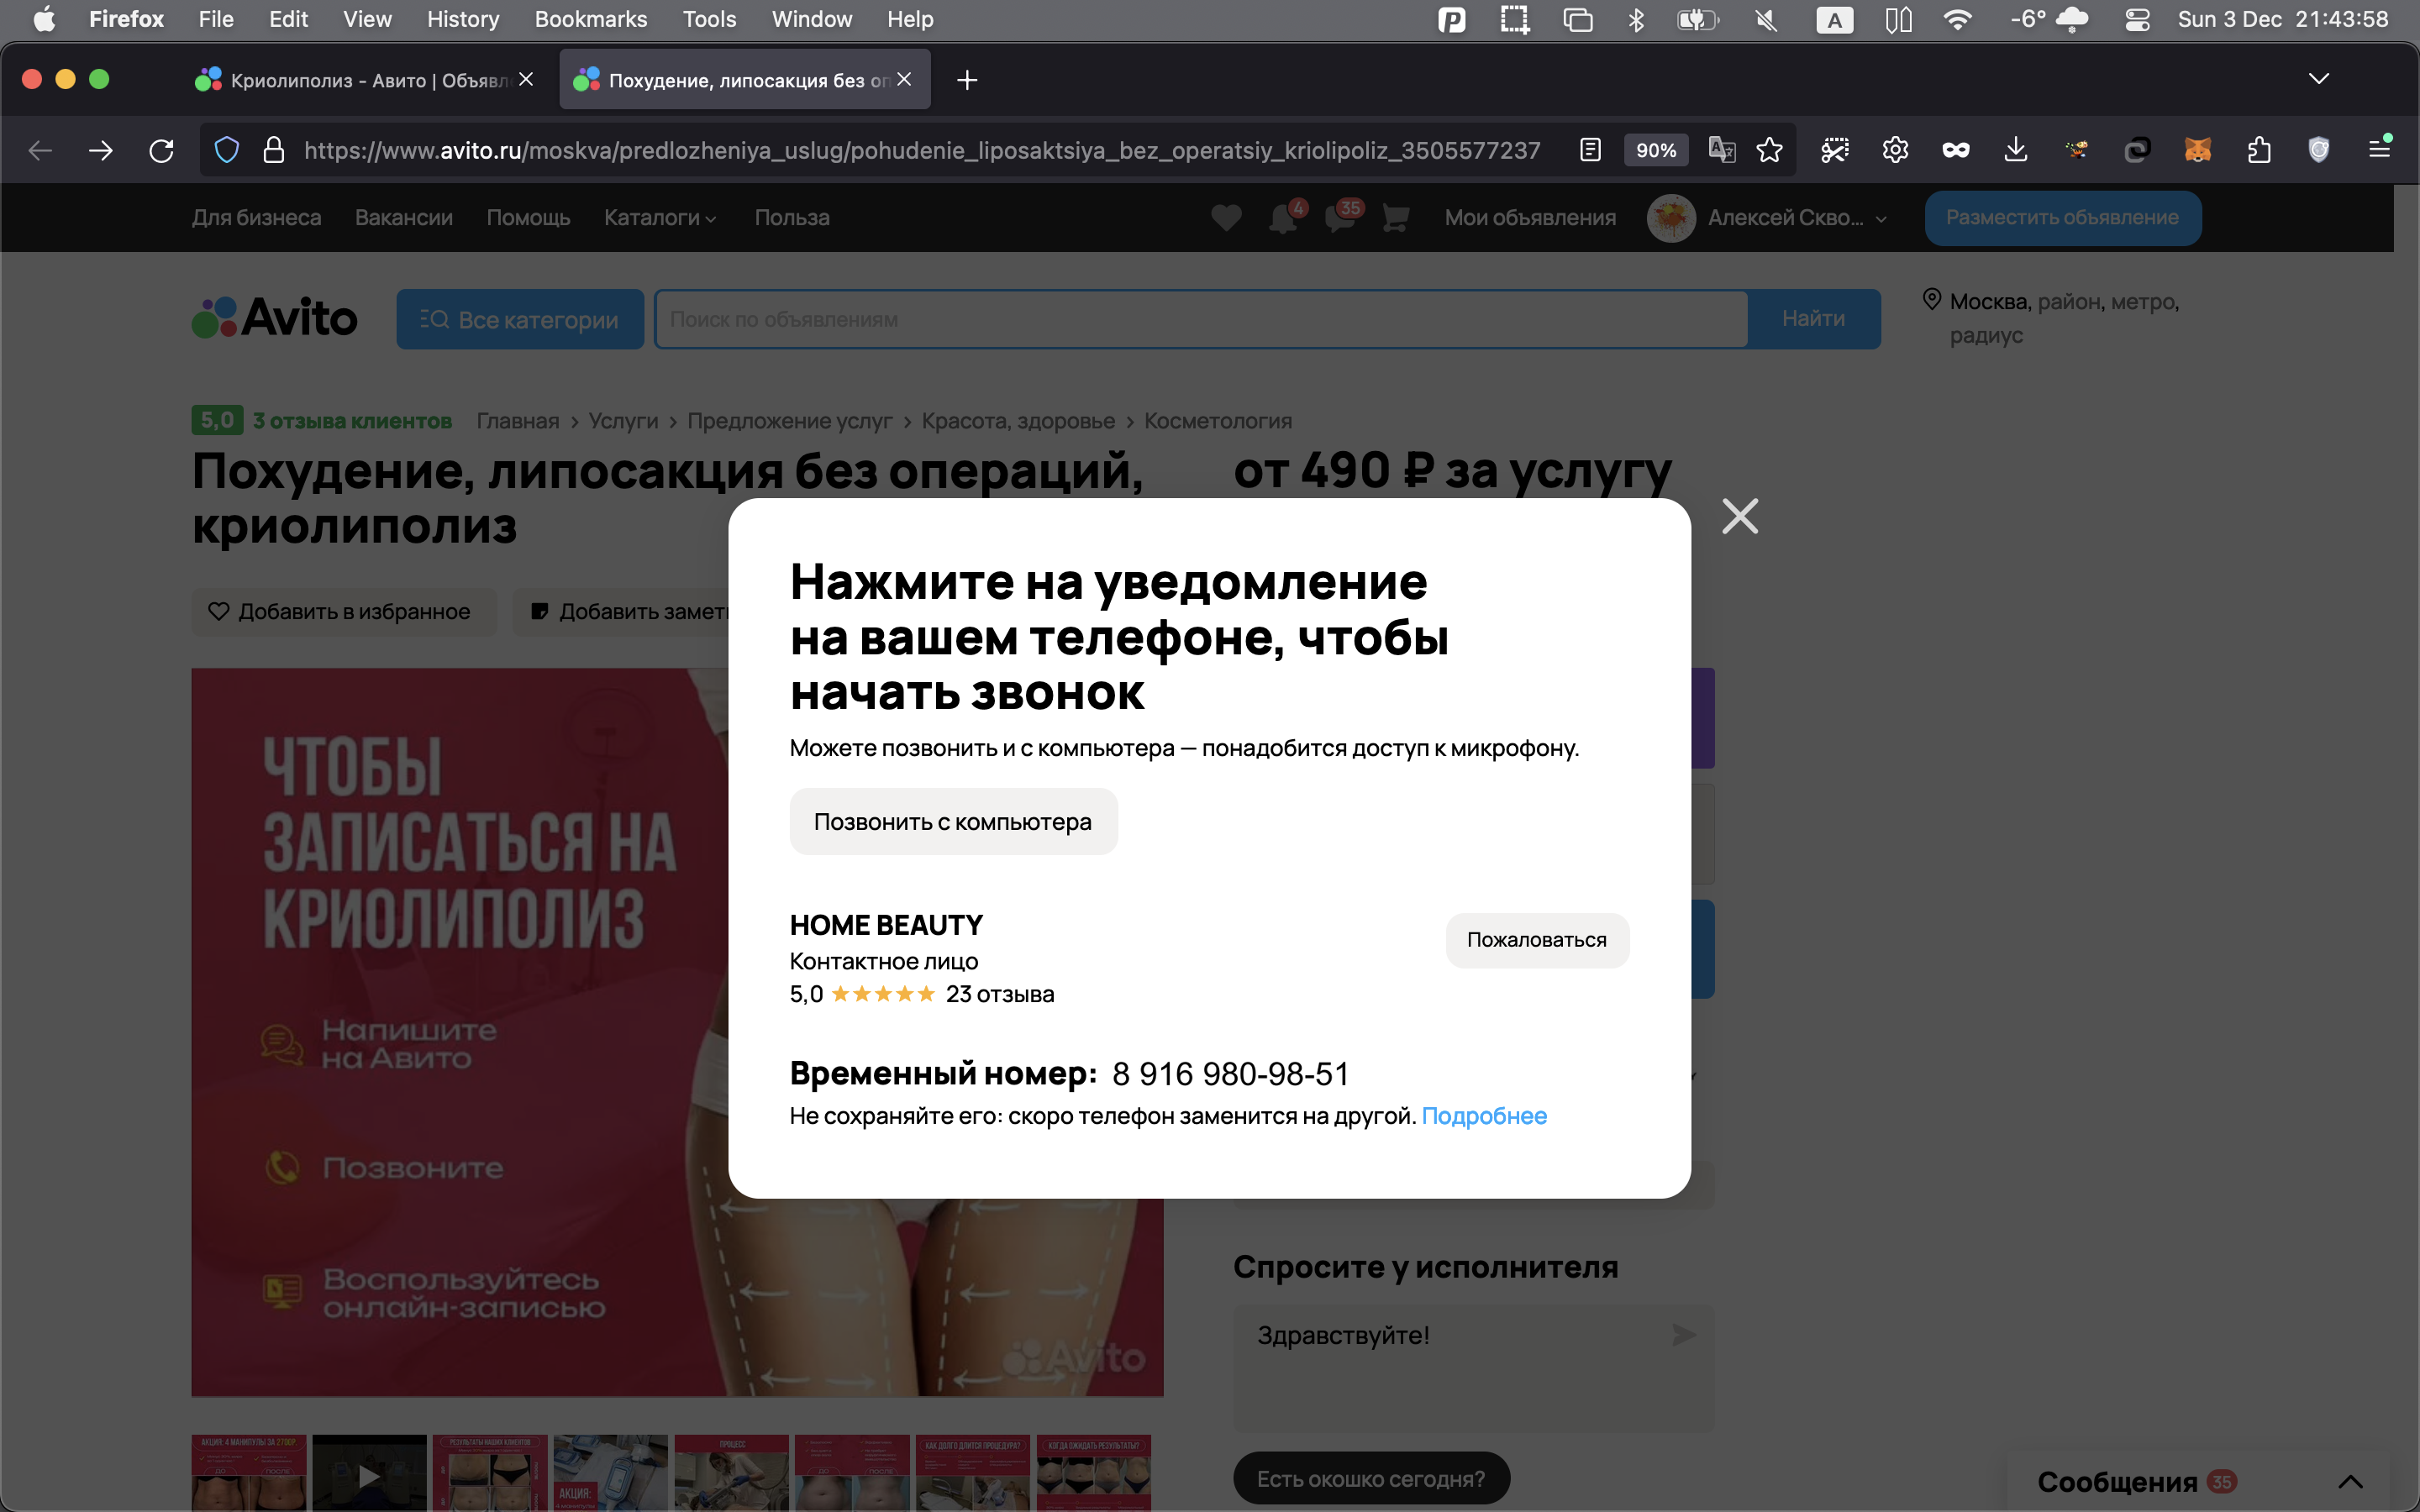Open the Avito shopping cart icon
Image resolution: width=2420 pixels, height=1512 pixels.
coord(1395,217)
